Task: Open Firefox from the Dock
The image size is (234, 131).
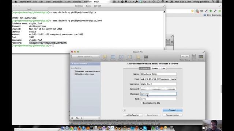Action: pyautogui.click(x=79, y=128)
